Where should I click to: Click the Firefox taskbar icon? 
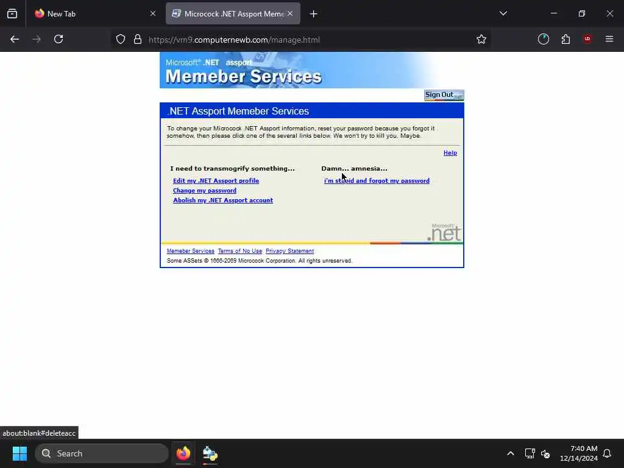pyautogui.click(x=183, y=453)
